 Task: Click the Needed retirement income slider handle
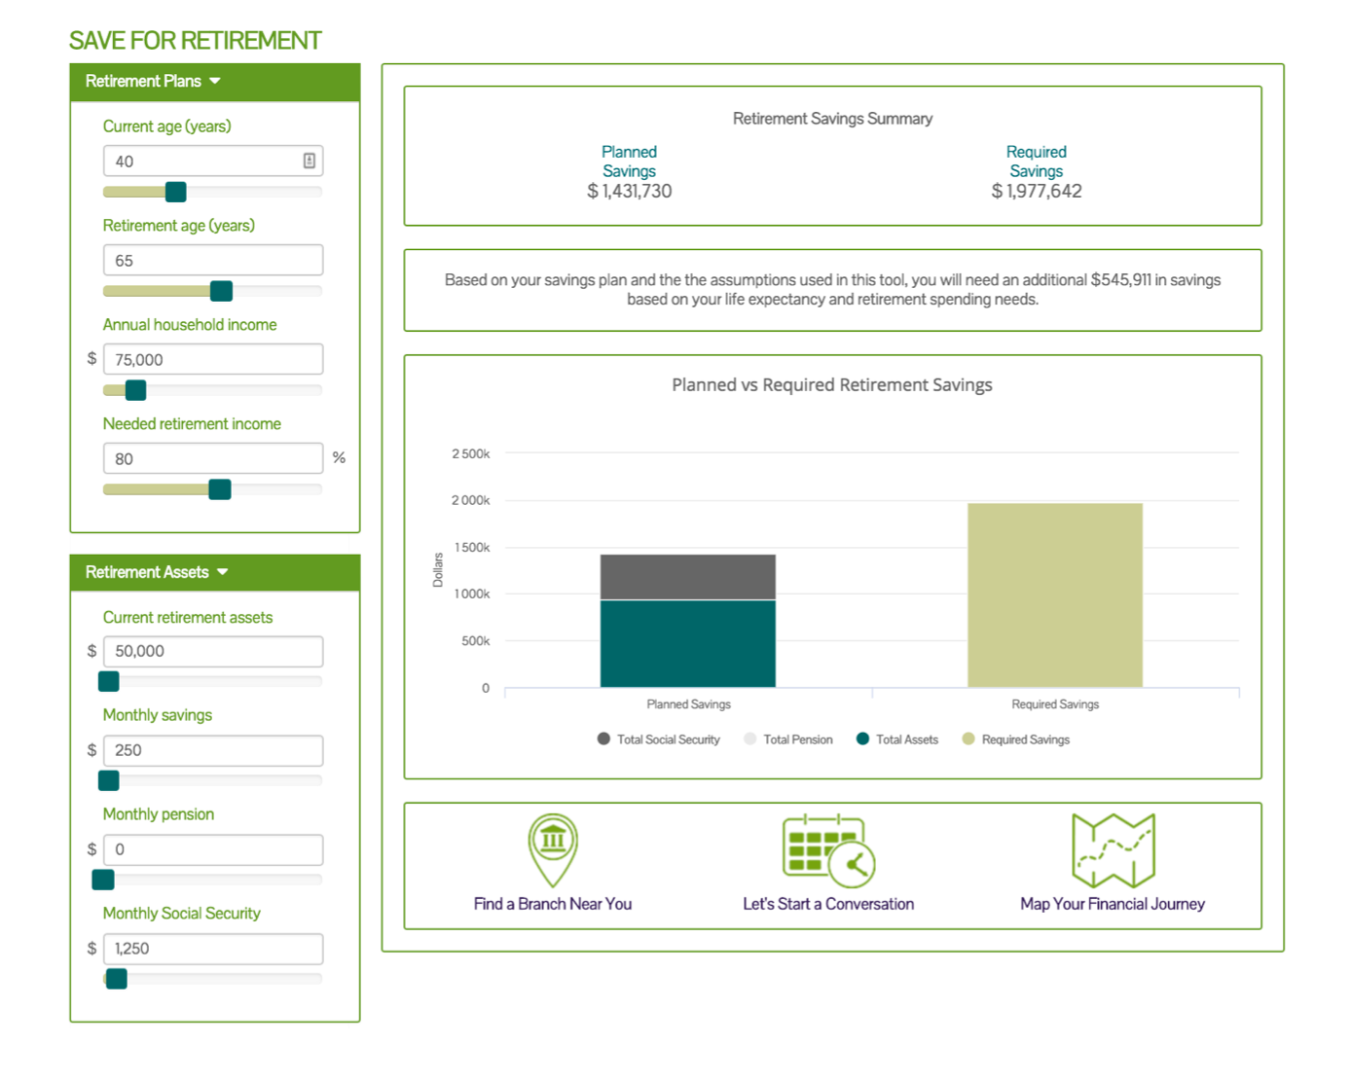[x=220, y=489]
